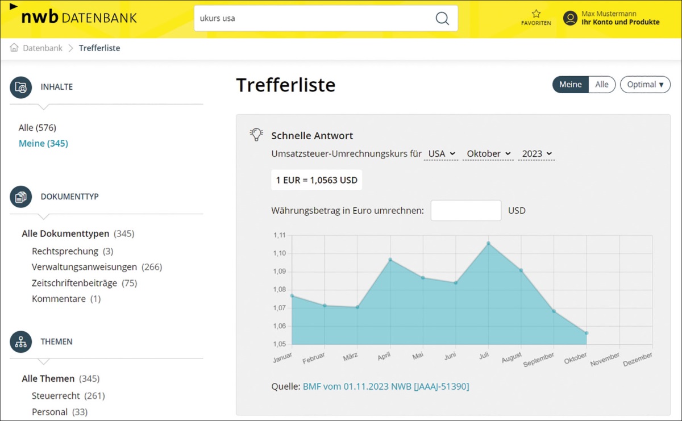Open Favoriten via the star icon
Image resolution: width=682 pixels, height=421 pixels.
coord(536,14)
